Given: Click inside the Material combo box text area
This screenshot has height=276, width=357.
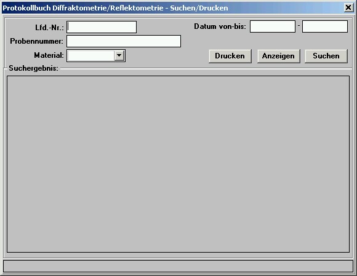Looking at the screenshot, I should click(x=91, y=56).
